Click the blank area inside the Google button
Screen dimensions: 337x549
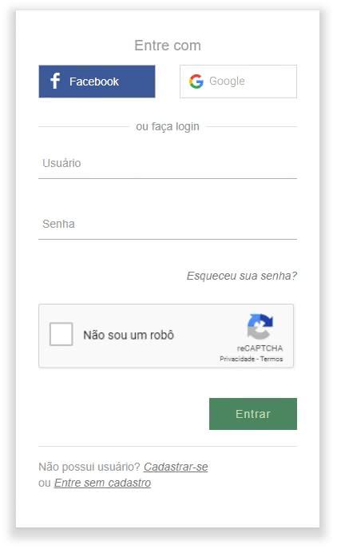[x=272, y=82]
